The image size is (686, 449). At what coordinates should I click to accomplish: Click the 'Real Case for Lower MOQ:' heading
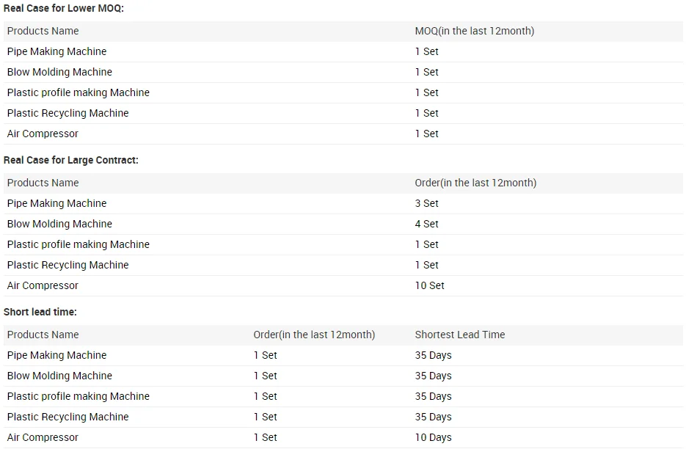(x=63, y=8)
